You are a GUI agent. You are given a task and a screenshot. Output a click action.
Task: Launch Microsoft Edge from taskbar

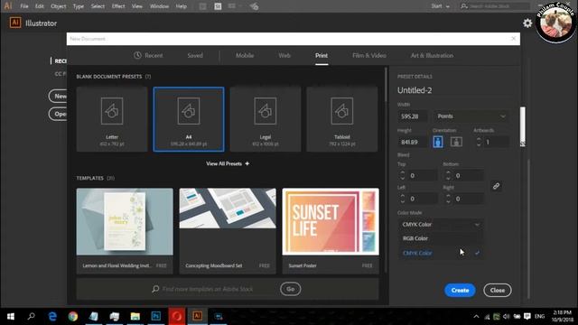tap(52, 316)
